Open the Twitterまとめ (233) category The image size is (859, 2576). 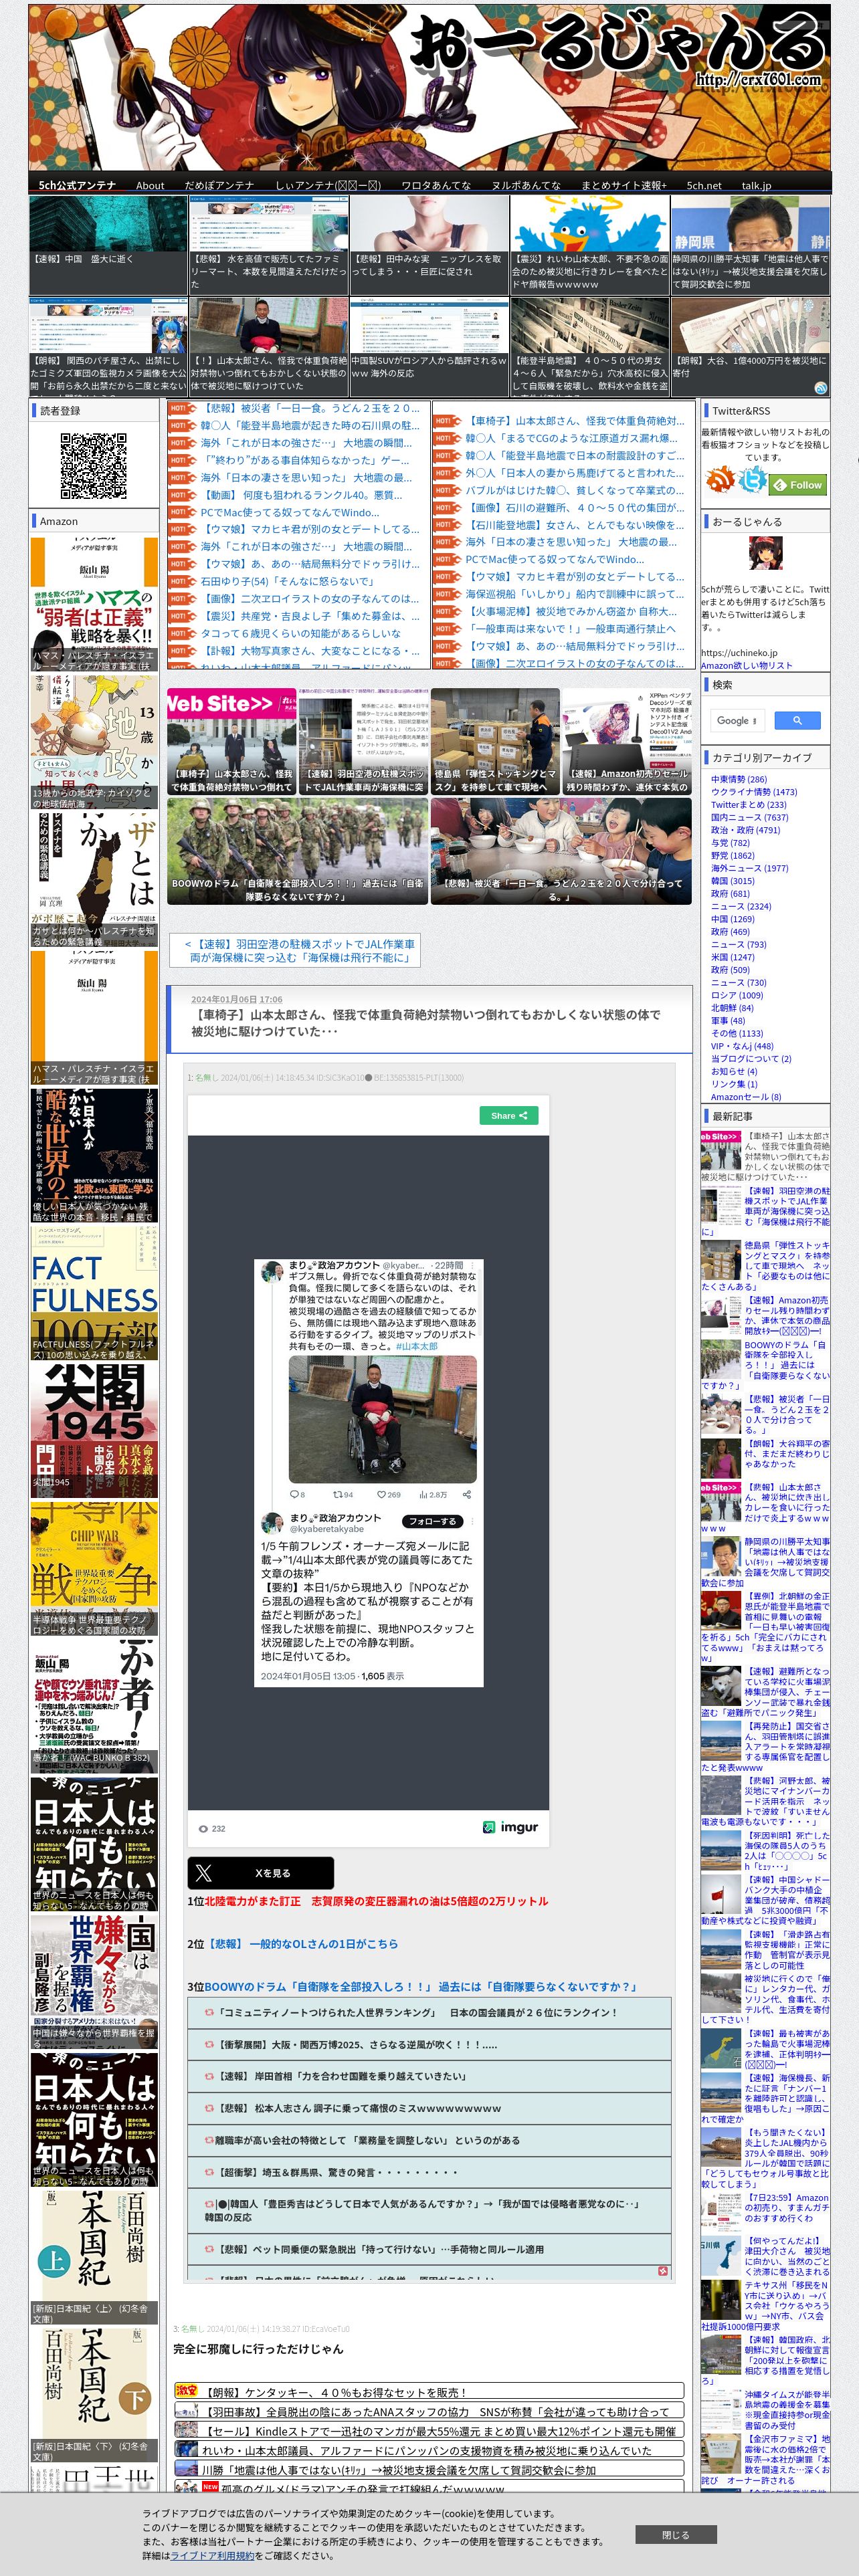point(749,804)
